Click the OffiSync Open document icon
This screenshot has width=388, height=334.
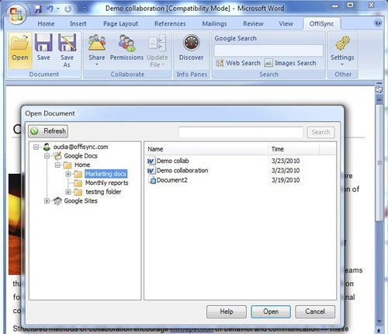(x=20, y=43)
